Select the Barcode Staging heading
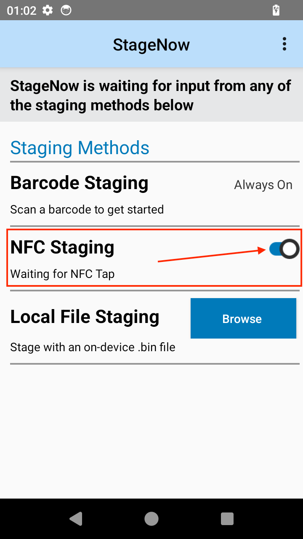Image resolution: width=303 pixels, height=539 pixels. coord(79,183)
